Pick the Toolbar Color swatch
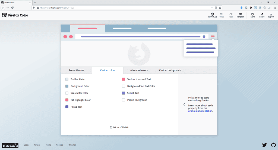Image resolution: width=278 pixels, height=150 pixels. [x=67, y=79]
